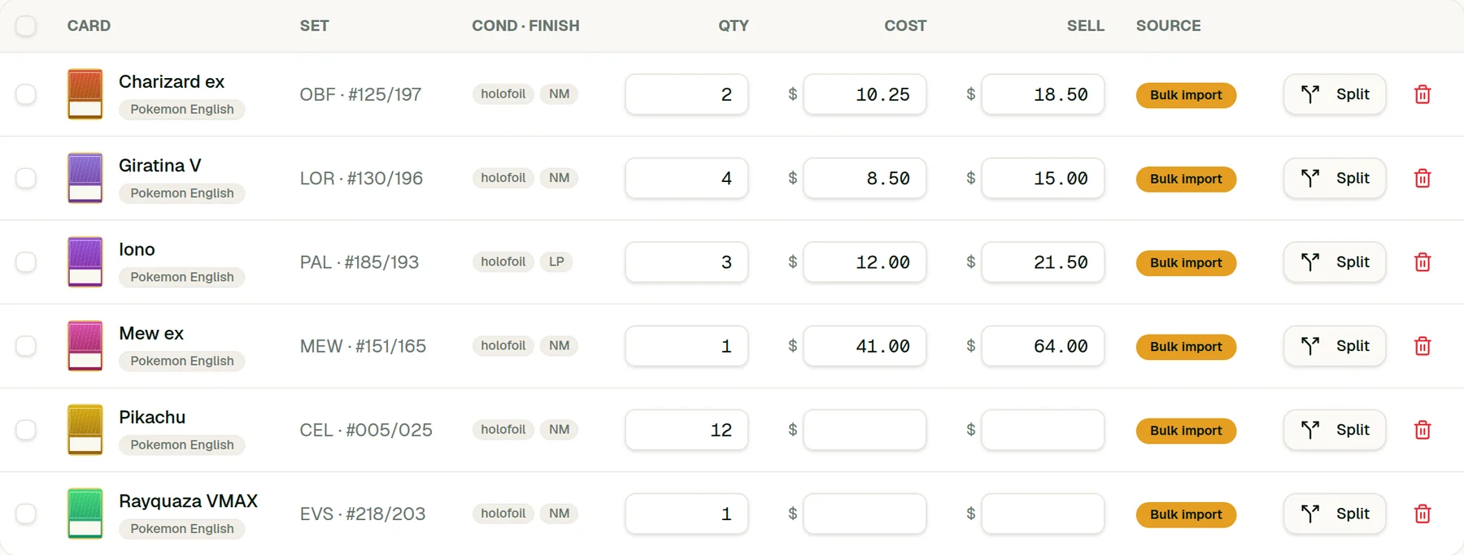Open the Pikachu card thumbnail
The height and width of the screenshot is (555, 1464).
[85, 430]
